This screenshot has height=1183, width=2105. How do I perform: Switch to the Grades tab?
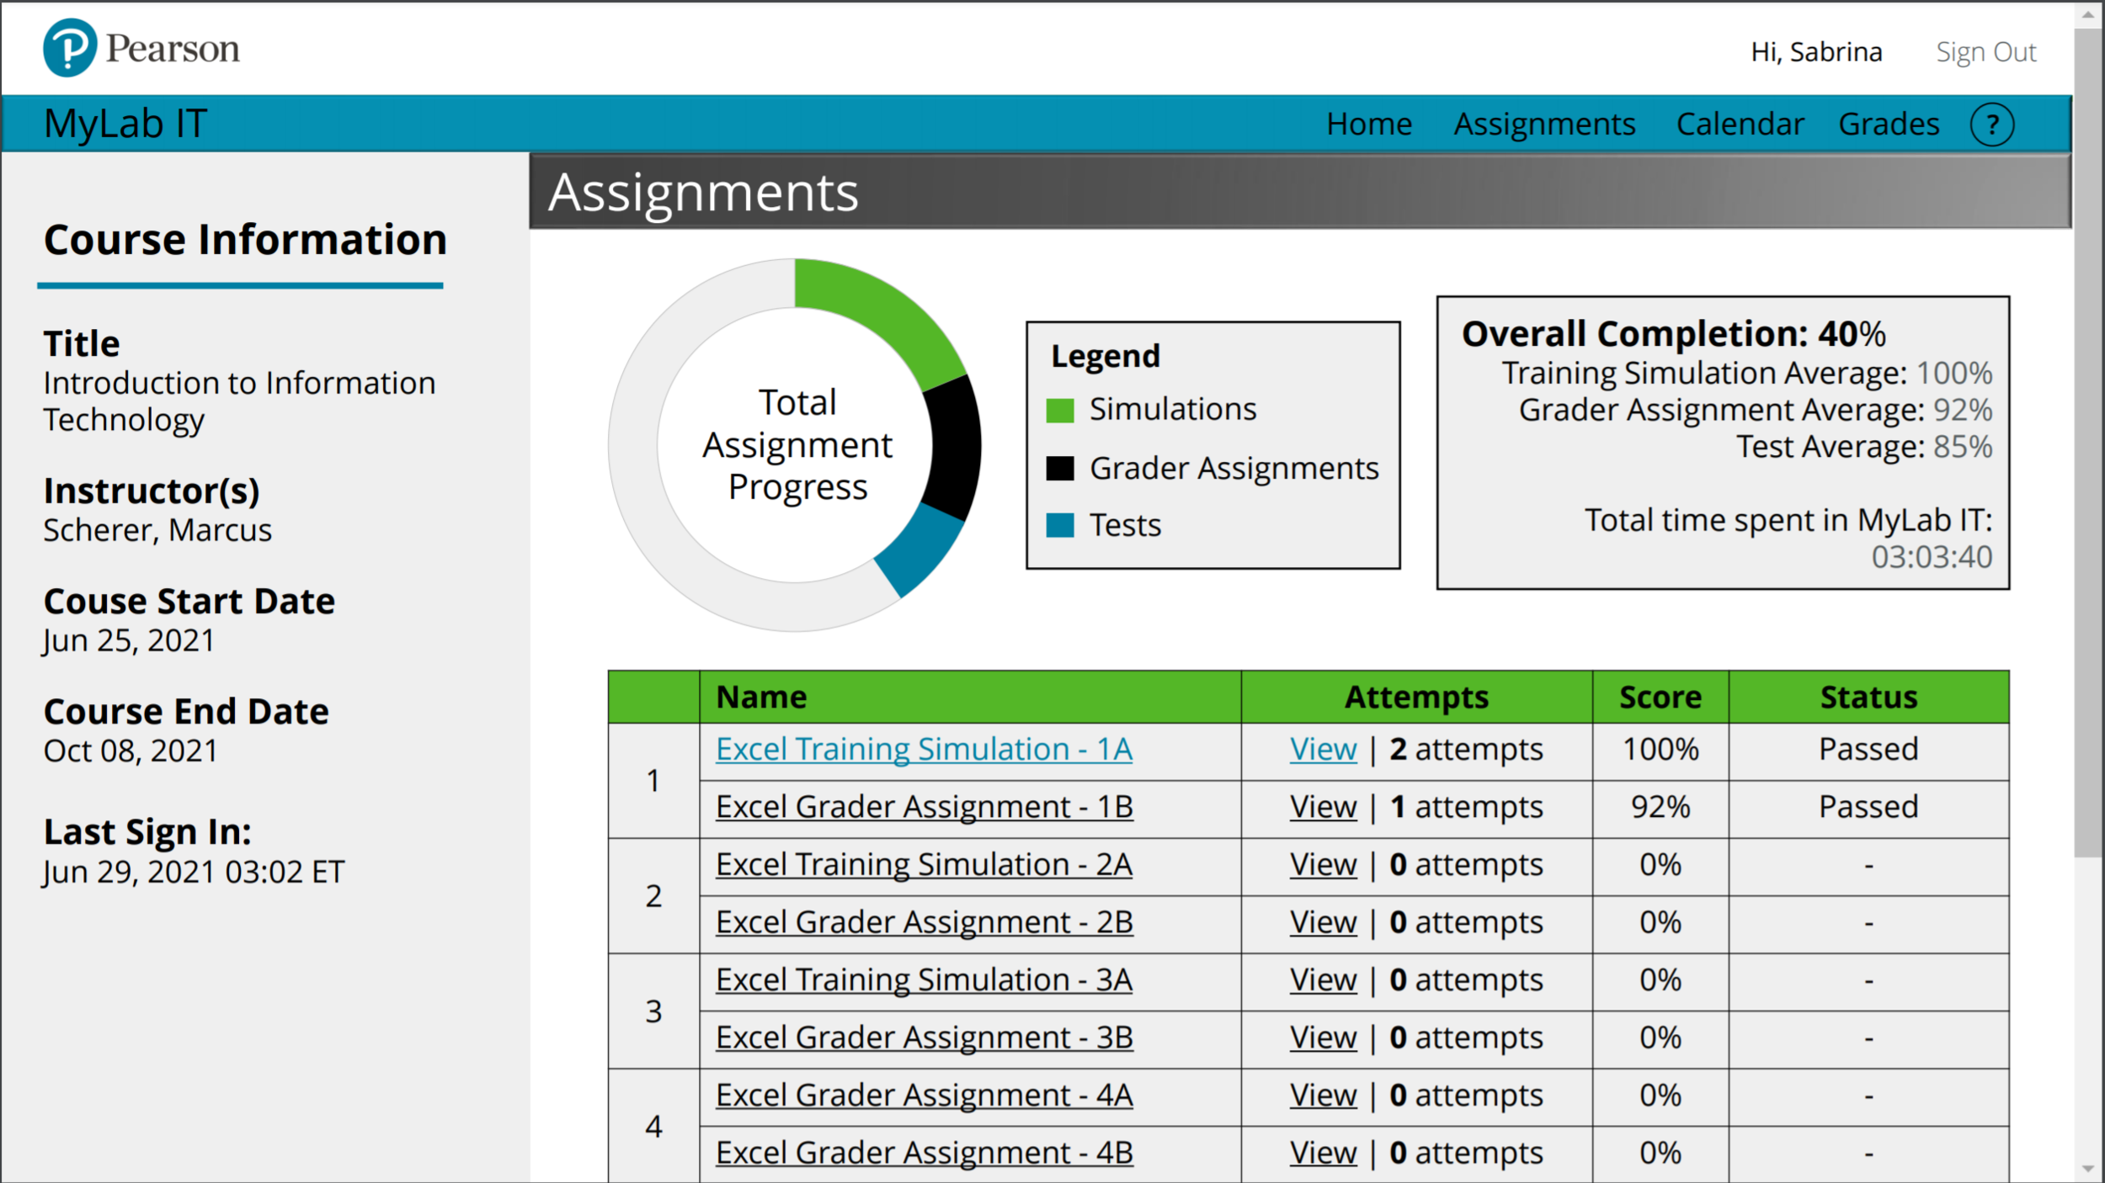click(1889, 124)
